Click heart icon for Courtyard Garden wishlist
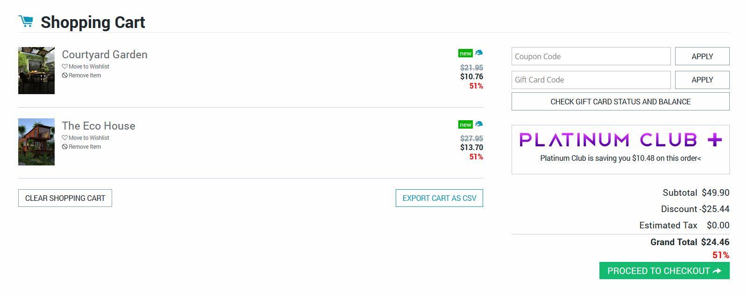 point(65,67)
